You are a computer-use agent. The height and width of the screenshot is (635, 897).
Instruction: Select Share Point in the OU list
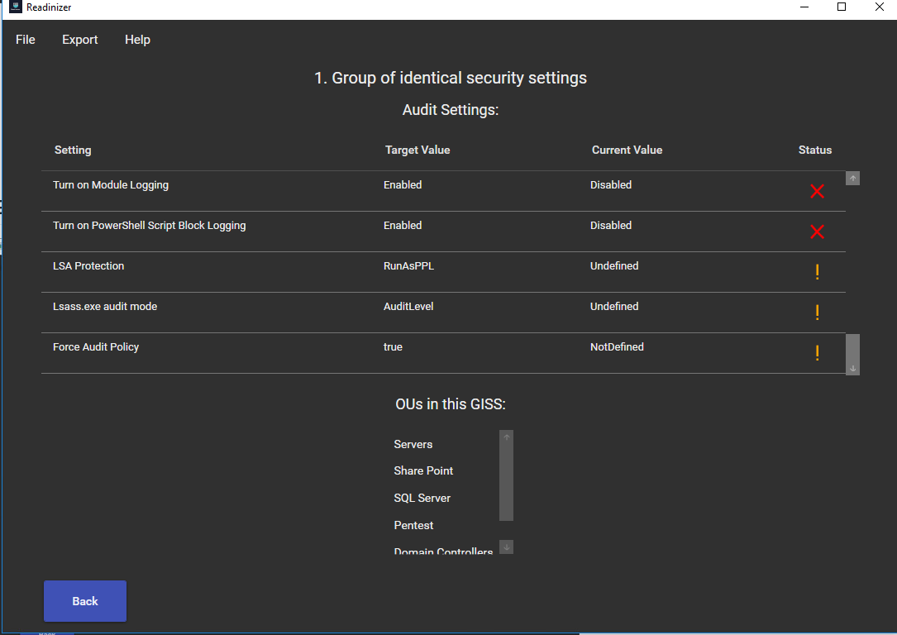coord(423,470)
